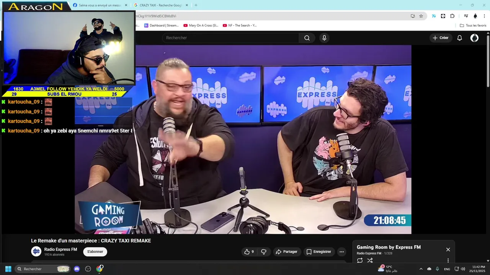Start voice search with microphone icon
This screenshot has width=490, height=275.
(x=324, y=38)
